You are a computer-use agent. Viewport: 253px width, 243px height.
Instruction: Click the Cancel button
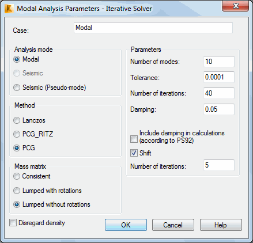point(173,225)
